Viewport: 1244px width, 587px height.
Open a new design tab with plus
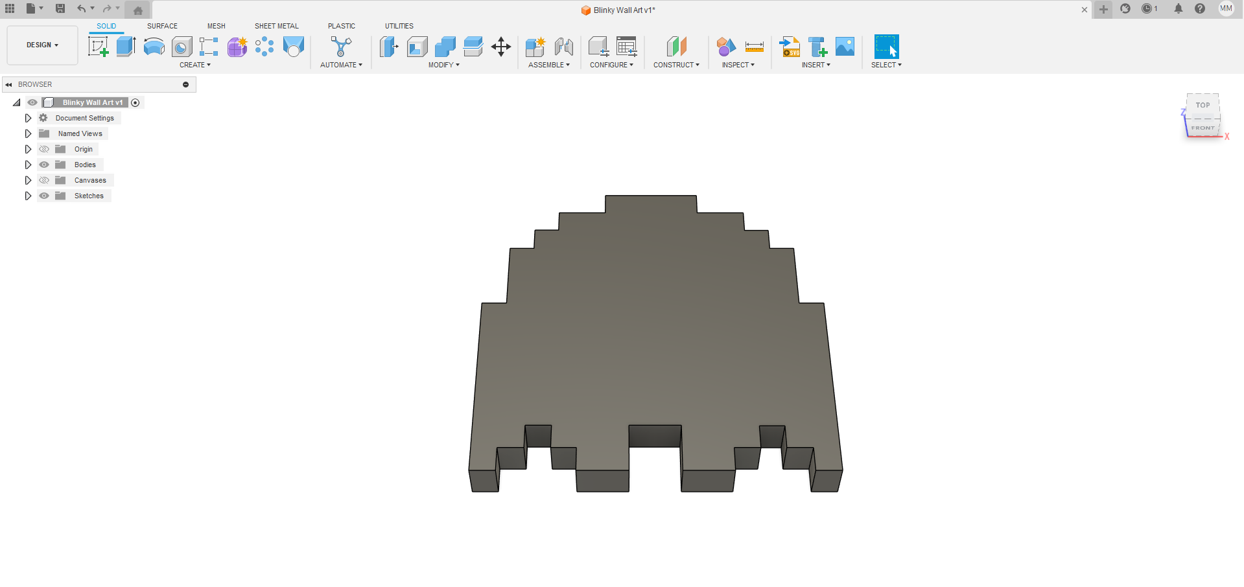(1103, 9)
